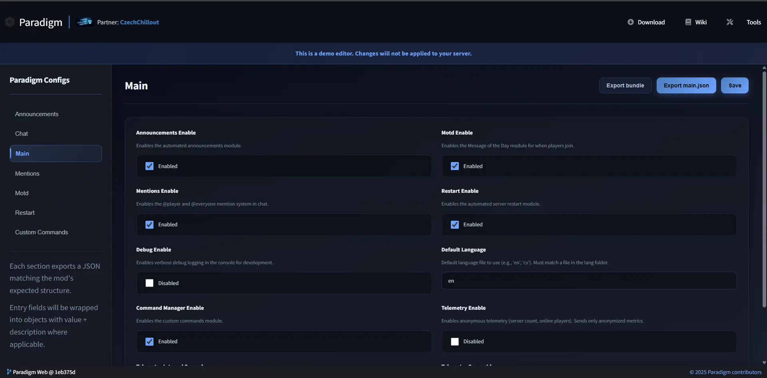Image resolution: width=767 pixels, height=378 pixels.
Task: Click the Default Language input field
Action: [x=588, y=281]
